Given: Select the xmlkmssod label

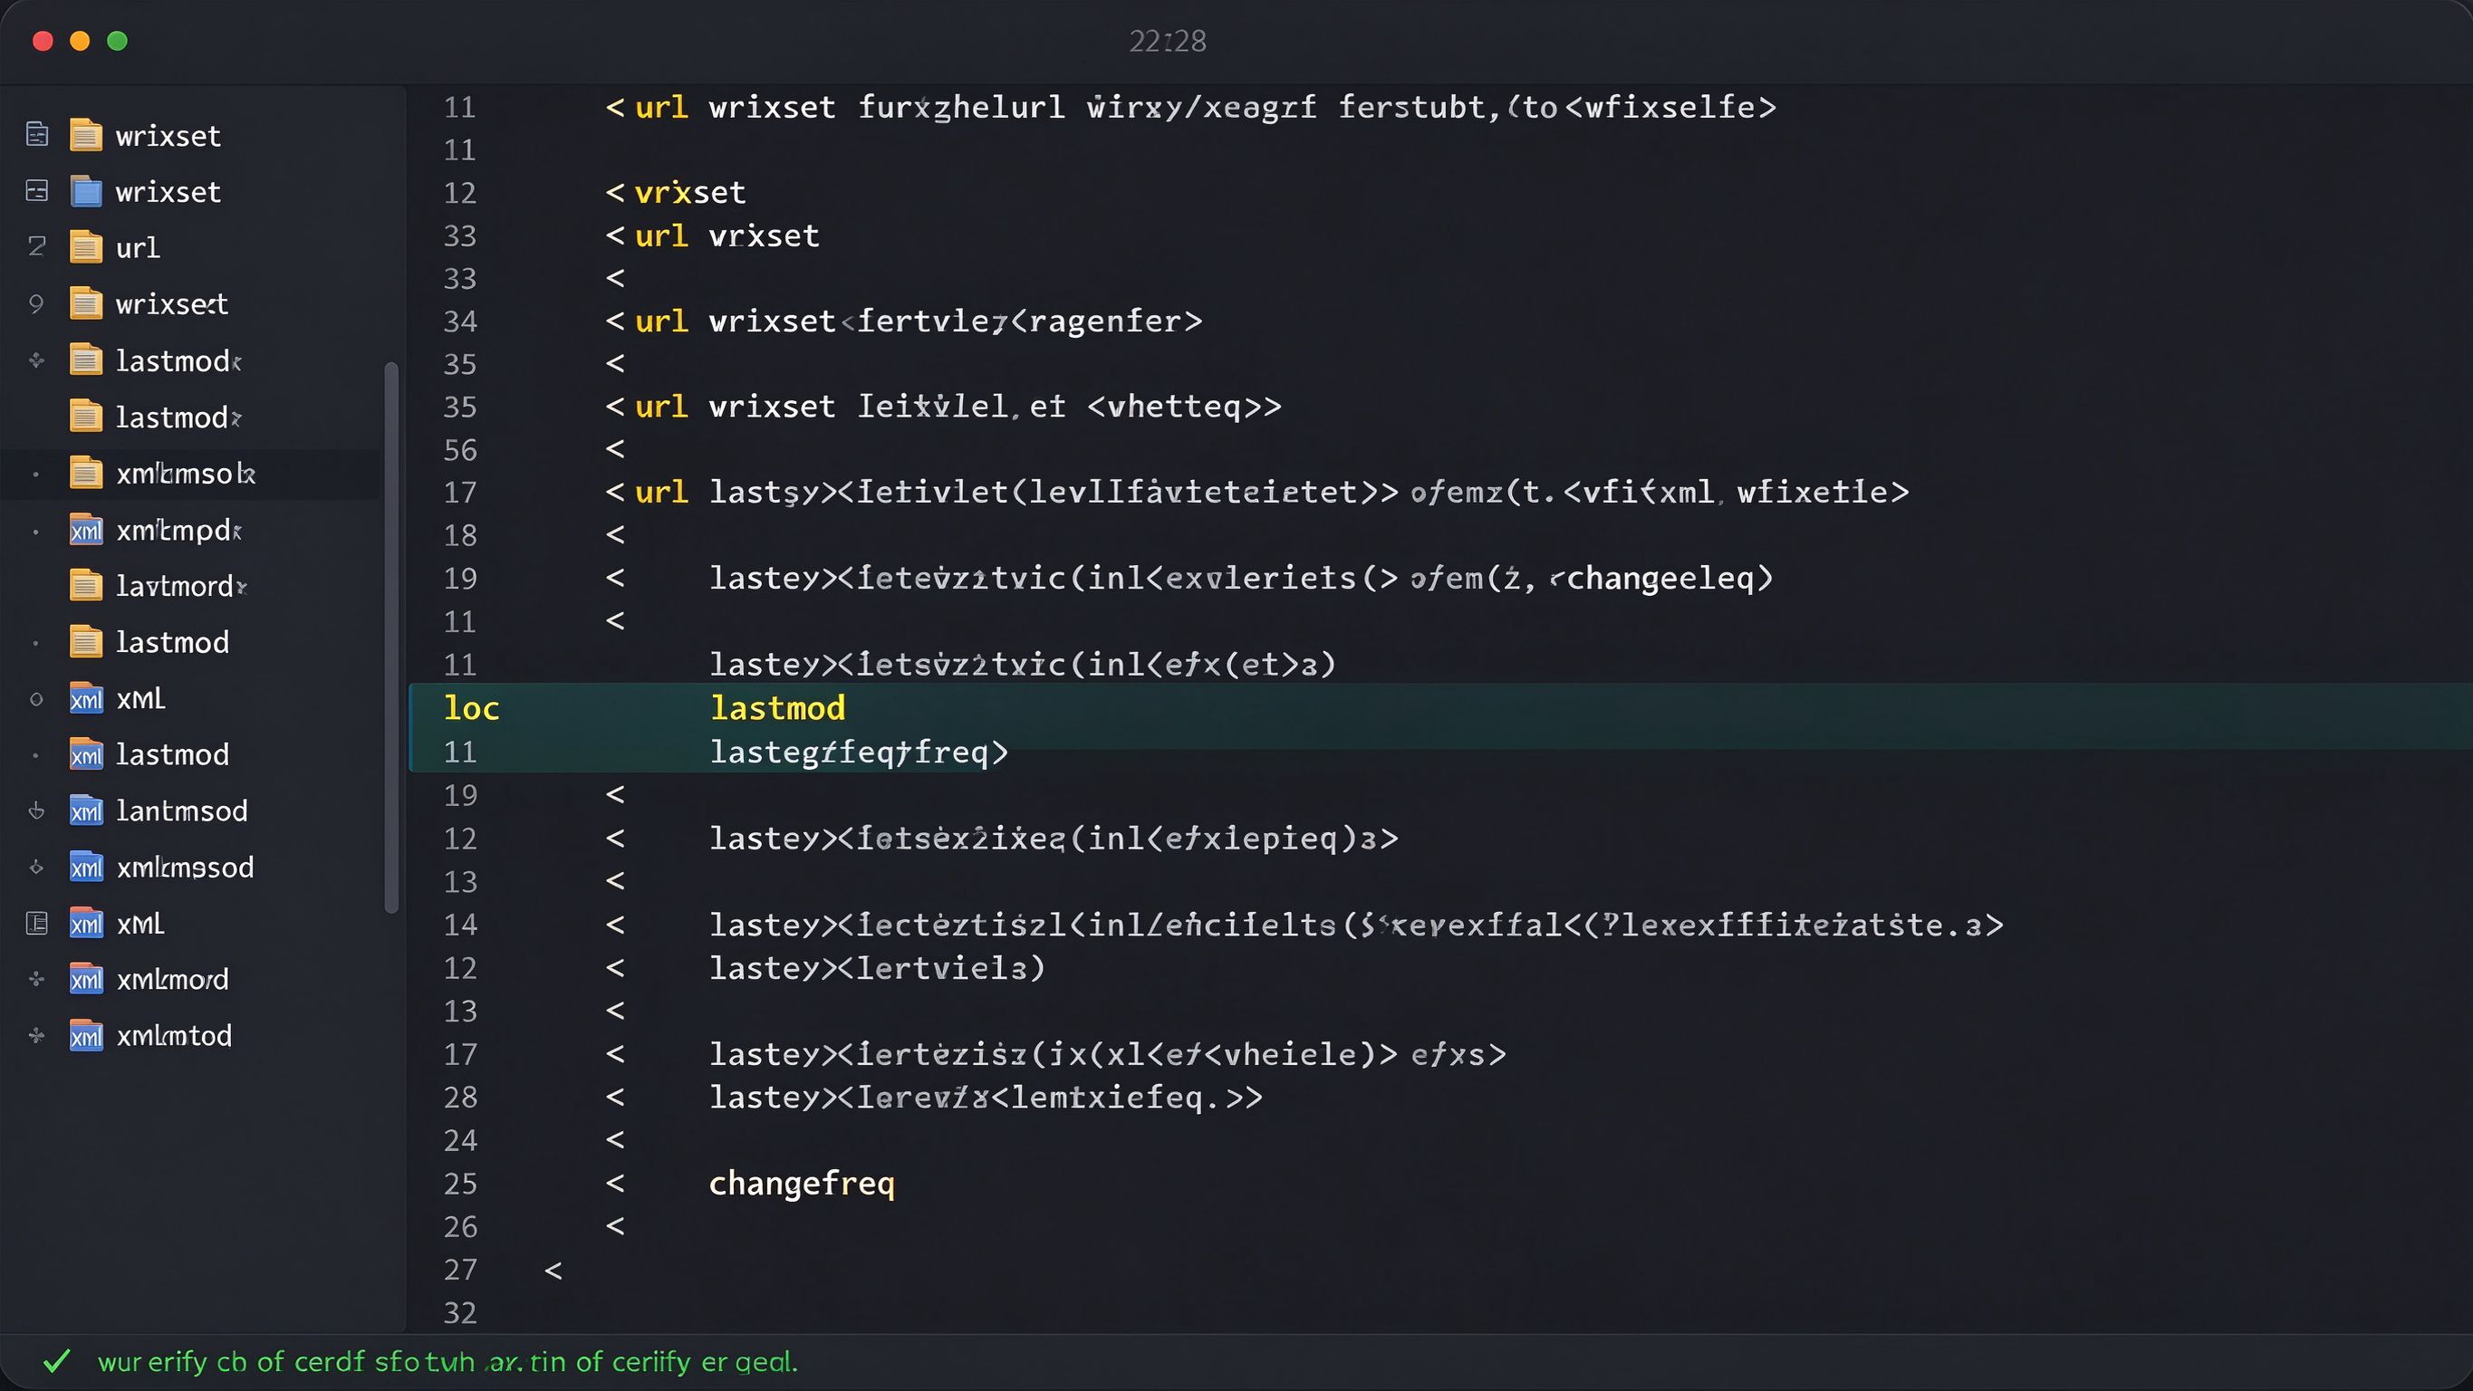Looking at the screenshot, I should 184,867.
